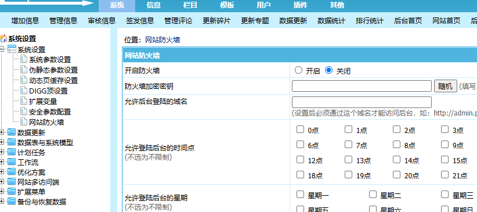
Task: Open 排行统计 shortcut link
Action: click(x=370, y=20)
